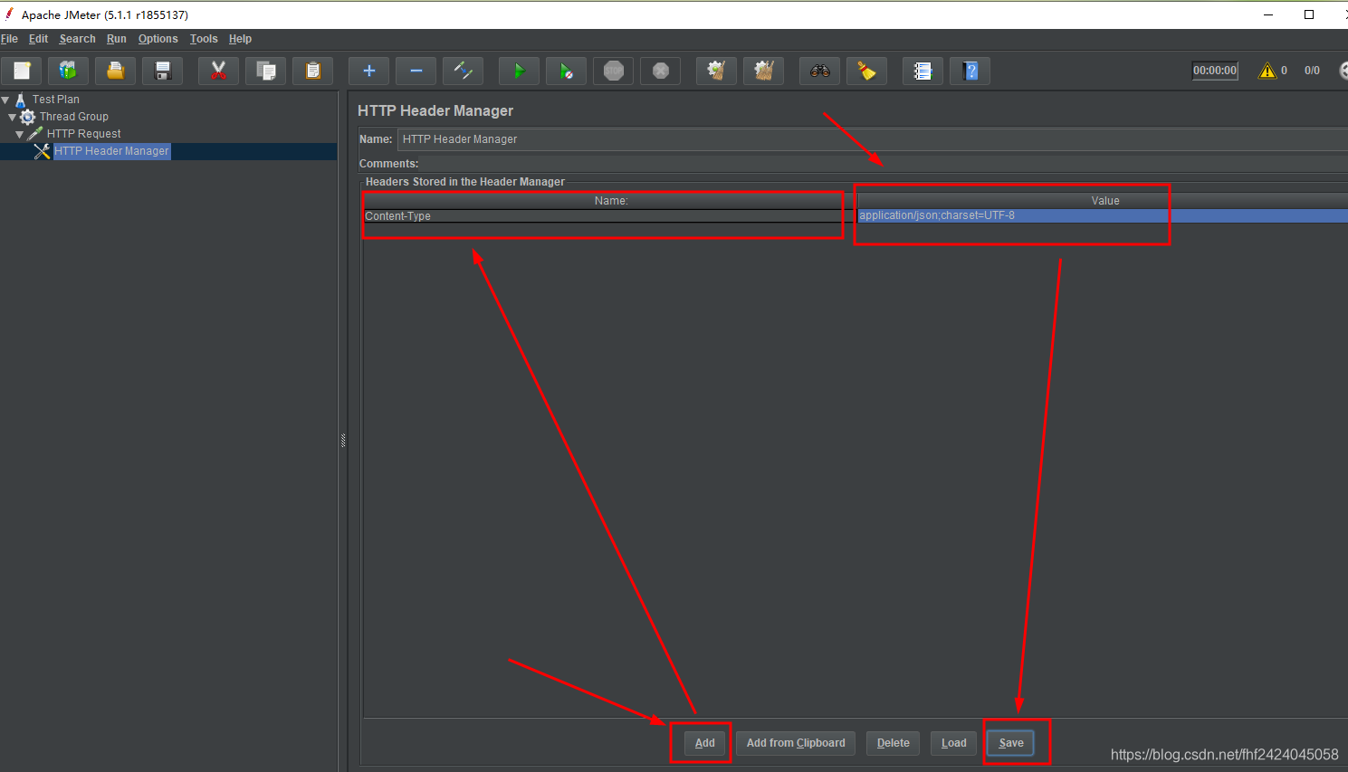
Task: Click the Value column header
Action: [1103, 201]
